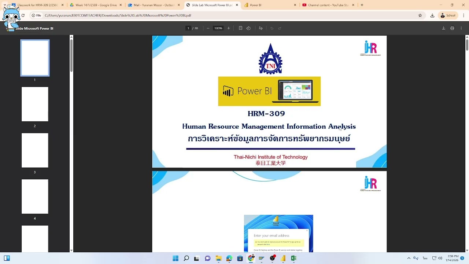469x264 pixels.
Task: Open Chrome downloads icon
Action: [x=432, y=15]
